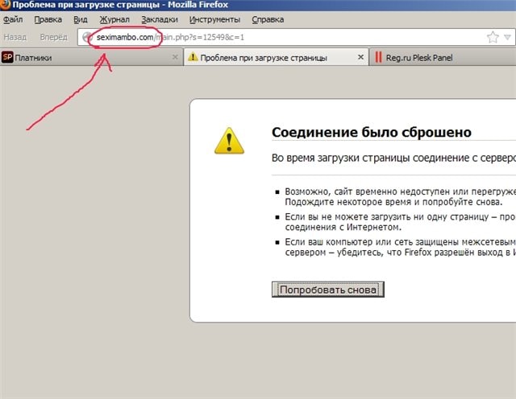This screenshot has height=399, width=516.
Task: Click the yellow warning triangle icon
Action: coord(229,141)
